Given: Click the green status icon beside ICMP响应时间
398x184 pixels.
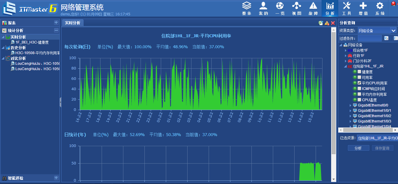Looking at the screenshot, I should pos(355,89).
